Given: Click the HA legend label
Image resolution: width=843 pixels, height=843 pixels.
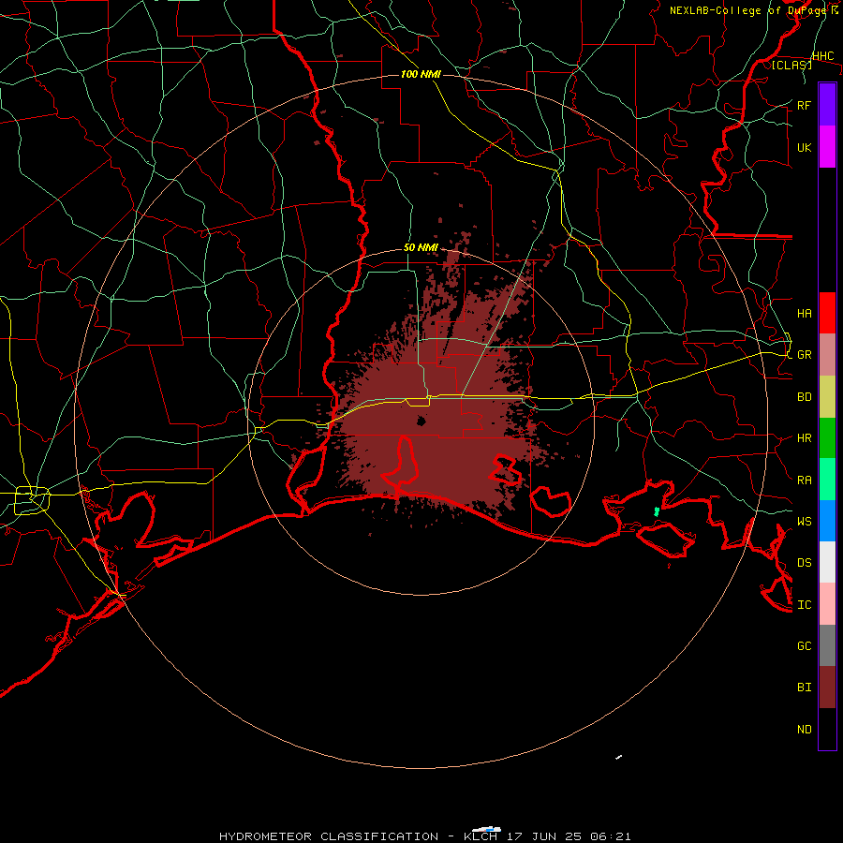Looking at the screenshot, I should click(x=804, y=313).
